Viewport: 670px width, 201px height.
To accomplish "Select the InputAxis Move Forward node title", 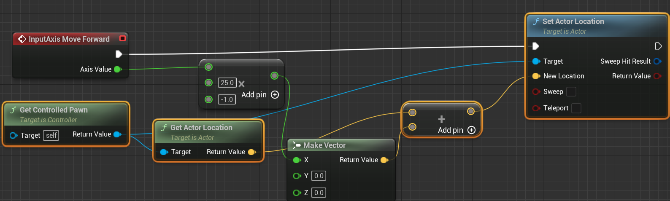I will tap(69, 39).
